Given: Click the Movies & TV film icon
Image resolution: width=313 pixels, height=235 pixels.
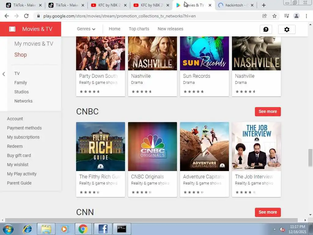Looking at the screenshot, I should pyautogui.click(x=12, y=29).
